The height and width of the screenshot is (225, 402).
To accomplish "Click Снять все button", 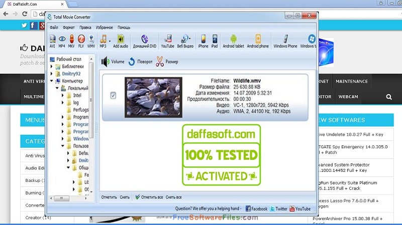I will coord(173,197).
